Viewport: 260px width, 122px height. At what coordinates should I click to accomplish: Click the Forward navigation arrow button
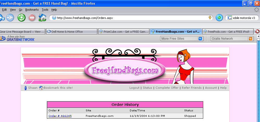(x=10, y=18)
